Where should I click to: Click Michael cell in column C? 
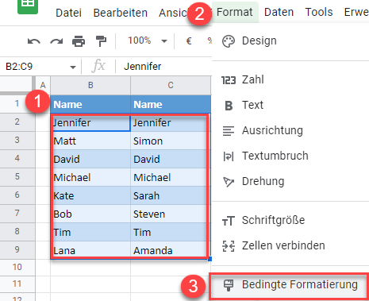pos(171,177)
